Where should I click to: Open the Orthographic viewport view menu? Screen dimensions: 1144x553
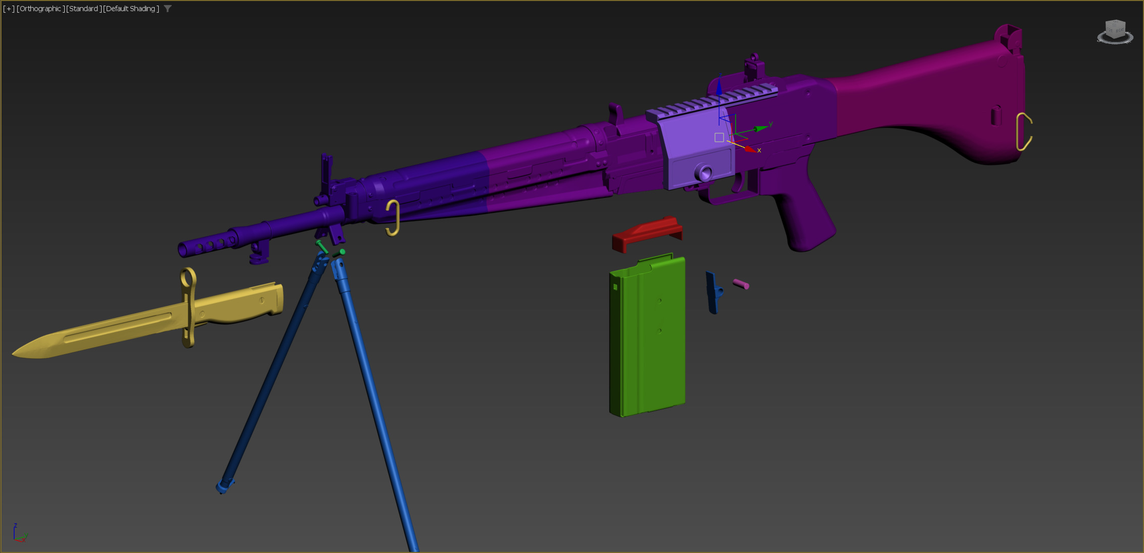tap(40, 9)
